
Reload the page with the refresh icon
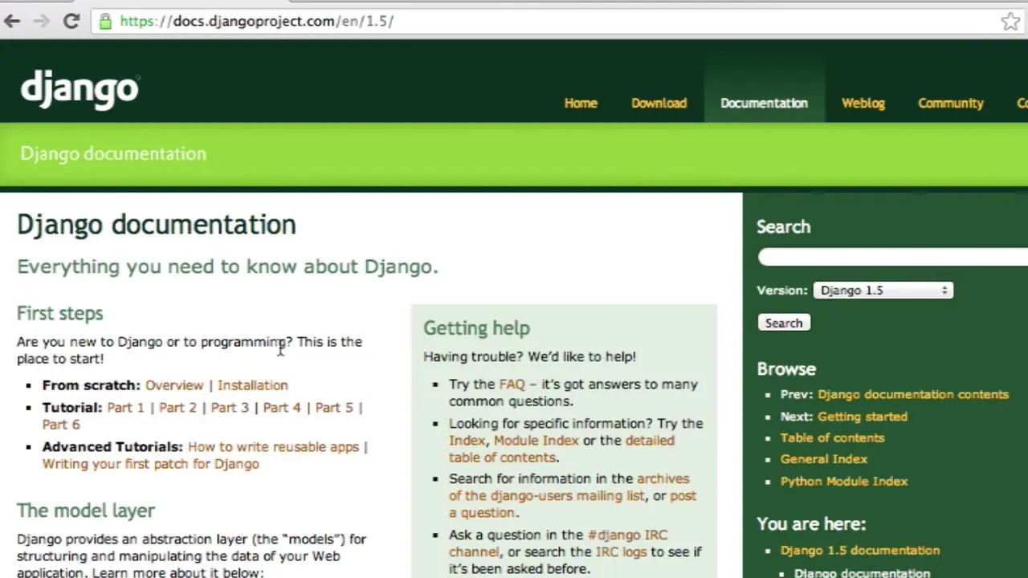pyautogui.click(x=71, y=22)
